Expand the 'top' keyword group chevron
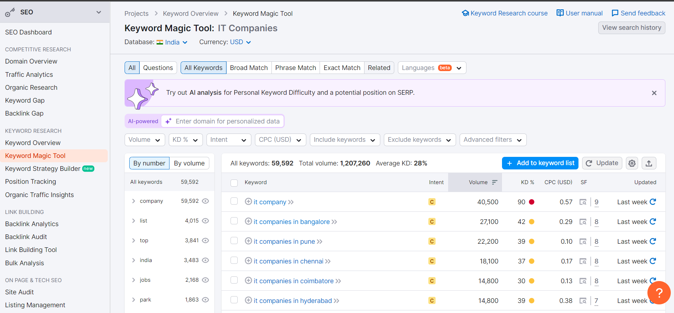The height and width of the screenshot is (313, 674). click(x=134, y=240)
